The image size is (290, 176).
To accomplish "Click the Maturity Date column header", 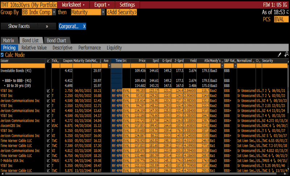I will 82,61.
